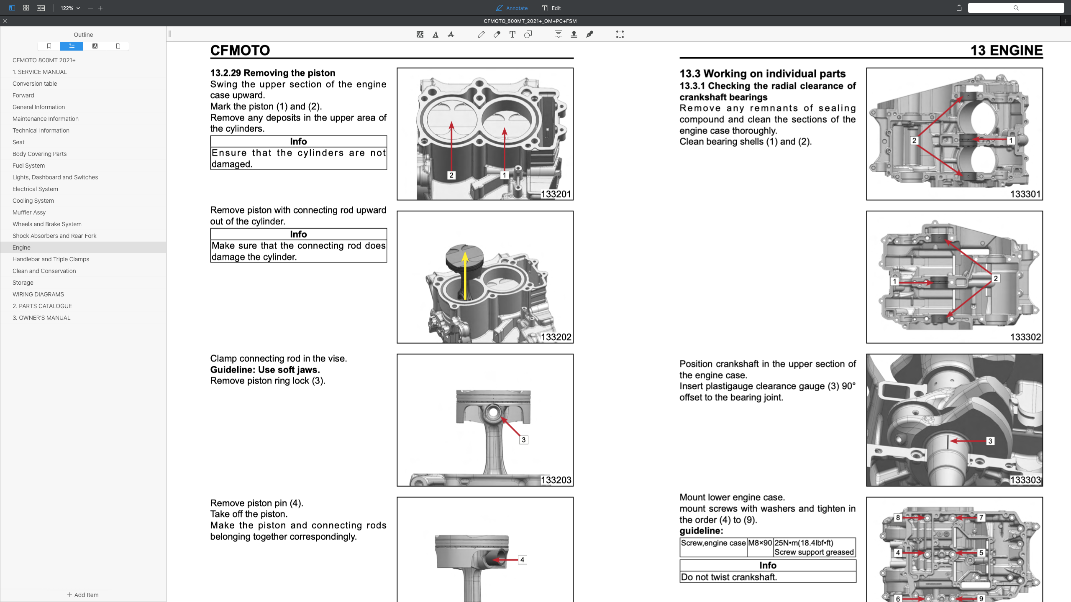
Task: Jump to General Information outline entry
Action: click(x=38, y=107)
